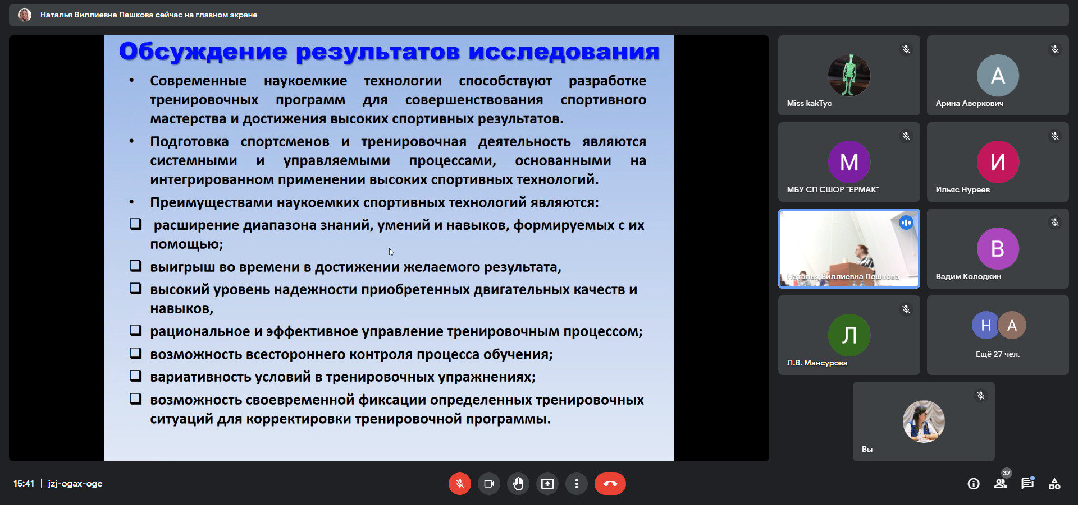This screenshot has height=505, width=1078.
Task: Click Вадим Колодкин's avatar tile
Action: pyautogui.click(x=997, y=248)
